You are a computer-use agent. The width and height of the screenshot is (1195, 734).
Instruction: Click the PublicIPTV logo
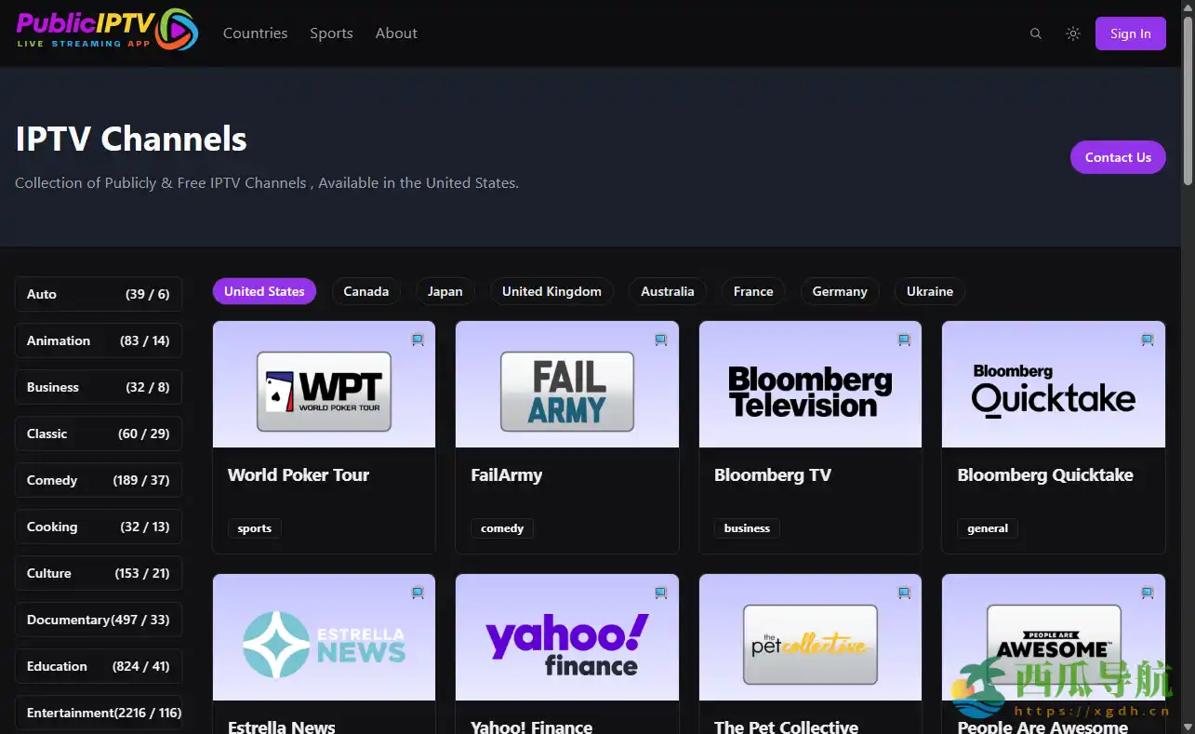107,30
